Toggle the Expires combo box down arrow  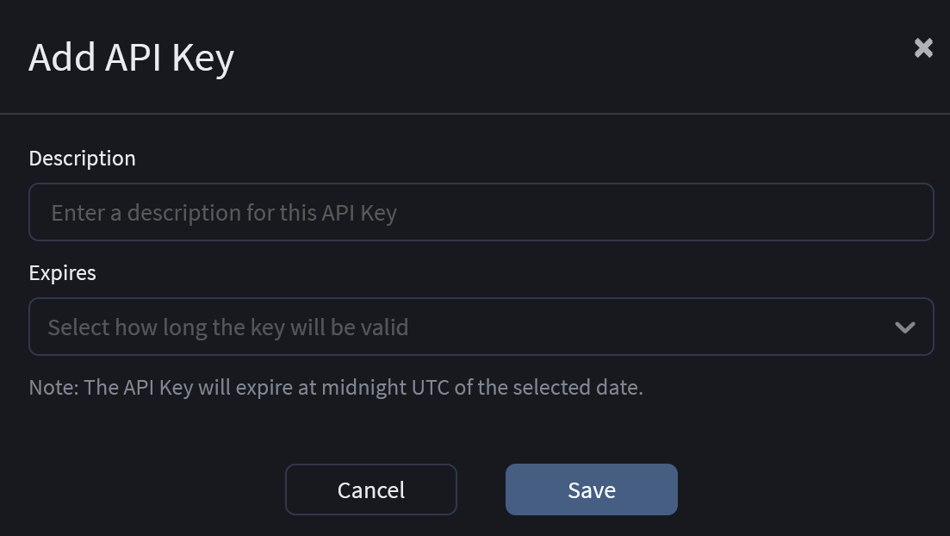(x=904, y=327)
